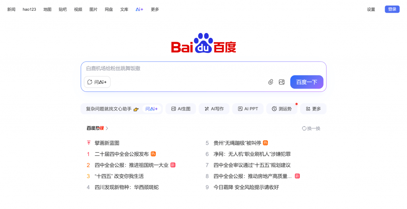Click the 登录 login button

click(391, 9)
